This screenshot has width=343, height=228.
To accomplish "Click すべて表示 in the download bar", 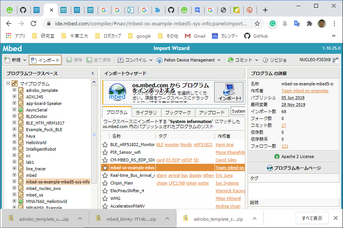I will [311, 218].
